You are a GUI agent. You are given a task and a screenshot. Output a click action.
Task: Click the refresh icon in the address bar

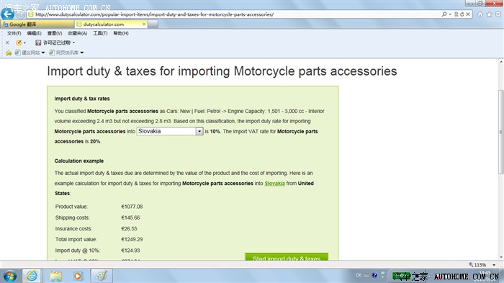[x=462, y=14]
